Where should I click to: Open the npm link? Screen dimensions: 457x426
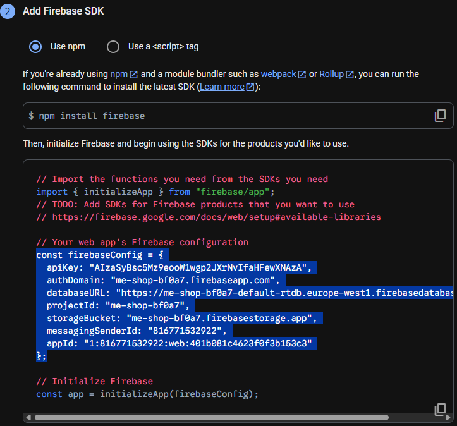[124, 75]
